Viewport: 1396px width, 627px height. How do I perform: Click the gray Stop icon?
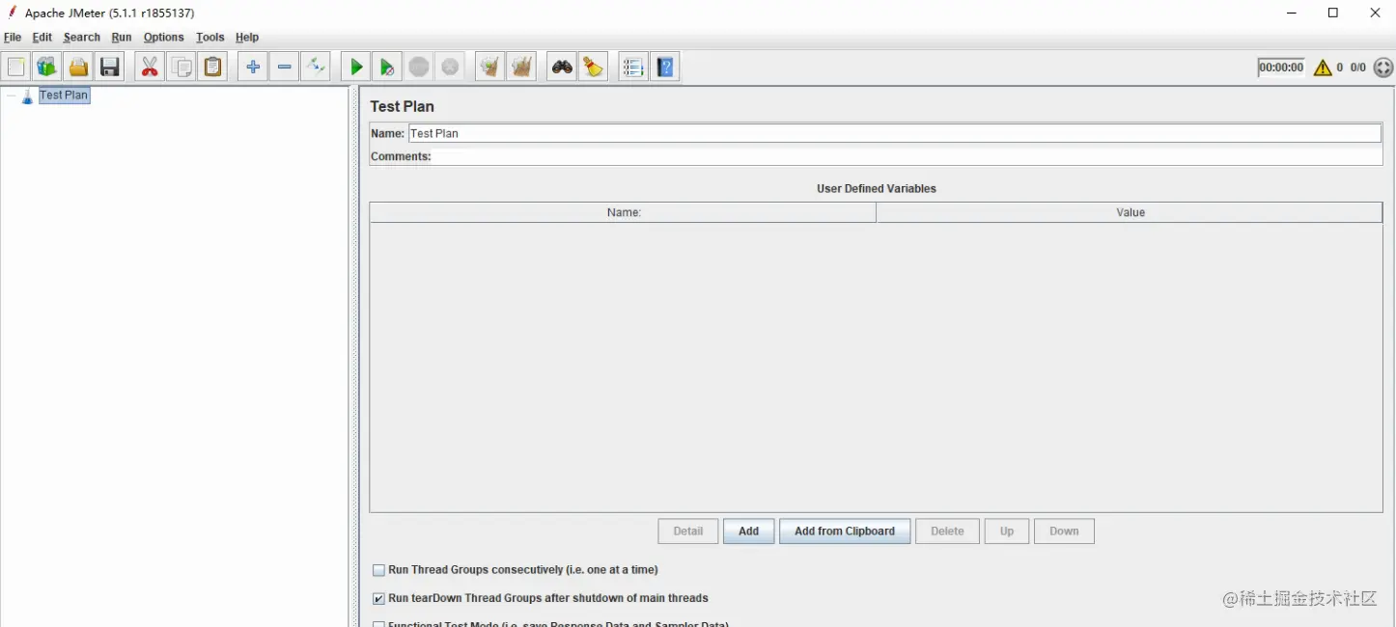coord(419,67)
